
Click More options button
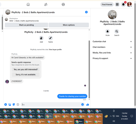pos(69,25)
